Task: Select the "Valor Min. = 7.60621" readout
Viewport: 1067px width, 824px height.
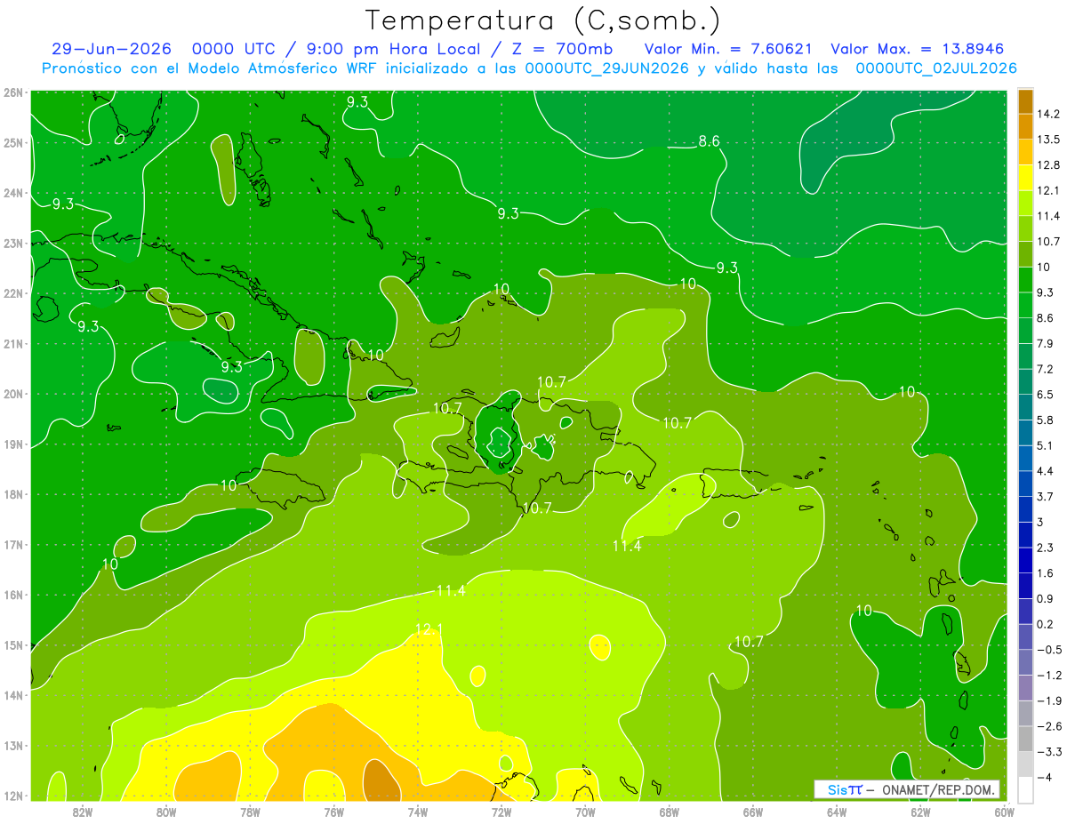Action: click(730, 49)
